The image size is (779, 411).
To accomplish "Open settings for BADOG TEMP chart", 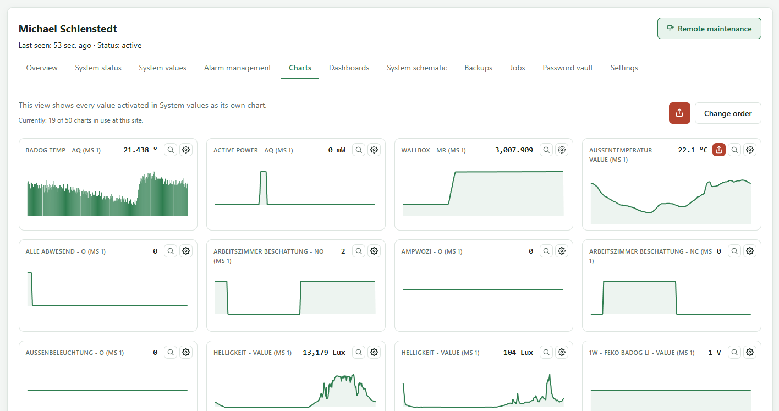I will click(x=186, y=150).
